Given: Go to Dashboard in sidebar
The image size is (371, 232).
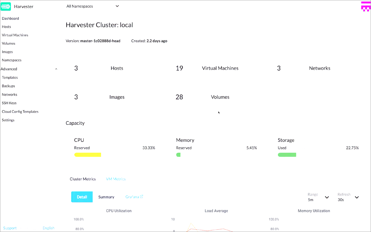Looking at the screenshot, I should coord(11,19).
